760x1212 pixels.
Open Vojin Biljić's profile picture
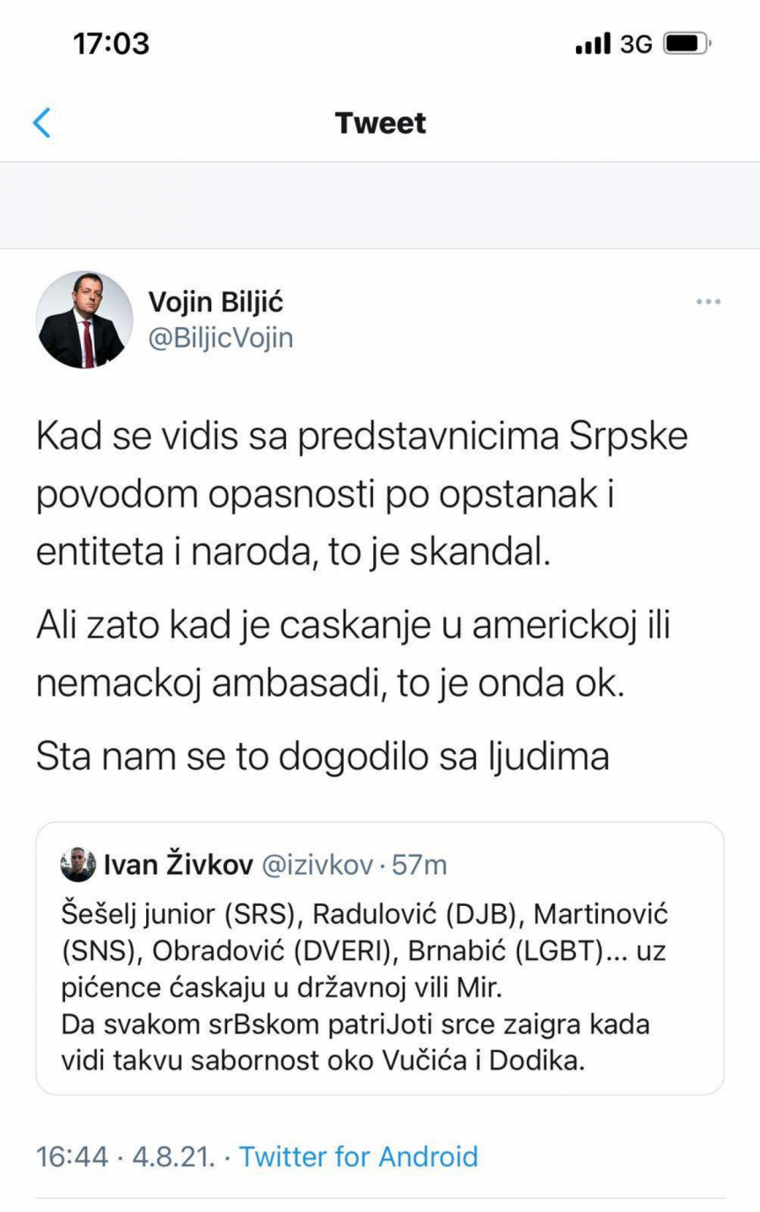(84, 319)
